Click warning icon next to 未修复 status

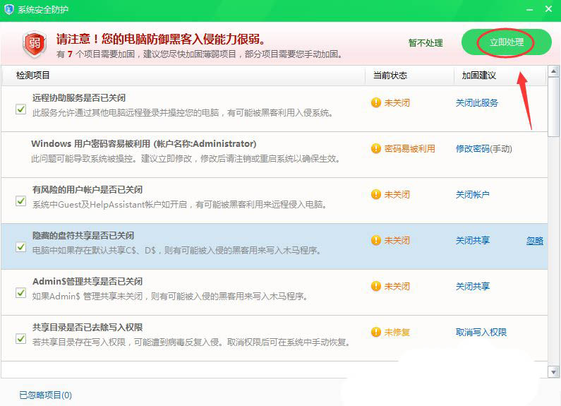click(376, 333)
